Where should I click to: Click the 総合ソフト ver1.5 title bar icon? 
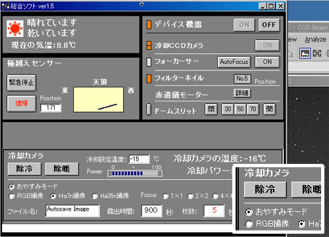[x=6, y=6]
